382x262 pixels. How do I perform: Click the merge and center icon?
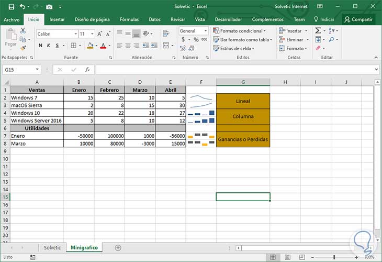[x=166, y=46]
